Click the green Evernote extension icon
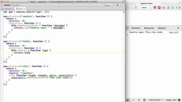The image size is (182, 102). pyautogui.click(x=177, y=8)
